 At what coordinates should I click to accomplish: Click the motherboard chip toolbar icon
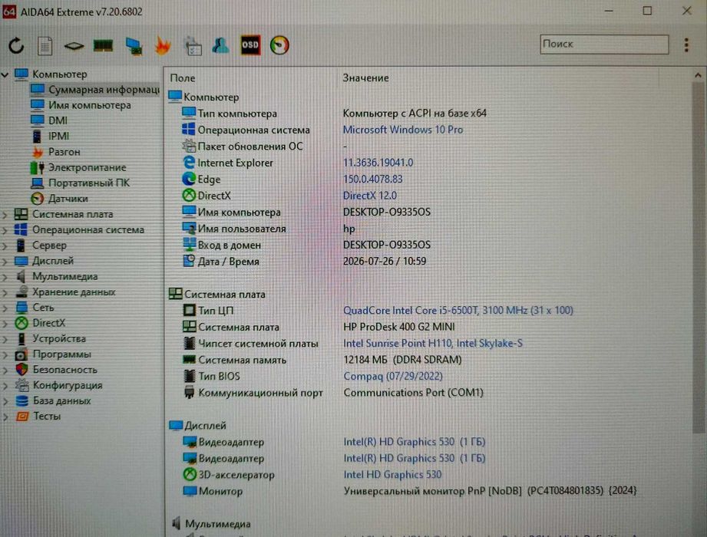coord(74,45)
